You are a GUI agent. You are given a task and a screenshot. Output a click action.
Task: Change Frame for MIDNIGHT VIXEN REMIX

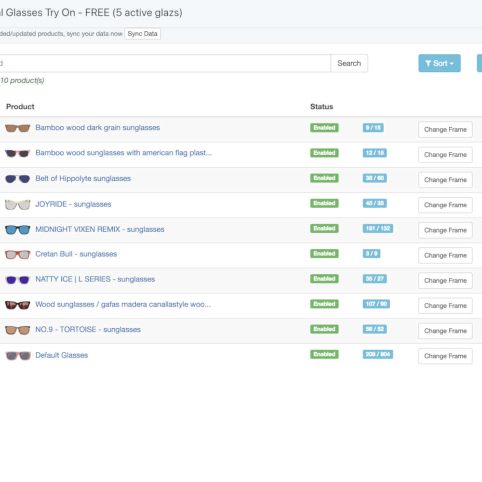click(x=445, y=230)
